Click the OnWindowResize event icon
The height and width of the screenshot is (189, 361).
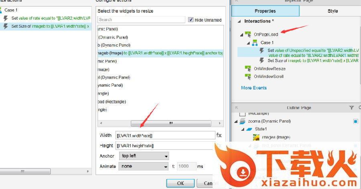(248, 69)
